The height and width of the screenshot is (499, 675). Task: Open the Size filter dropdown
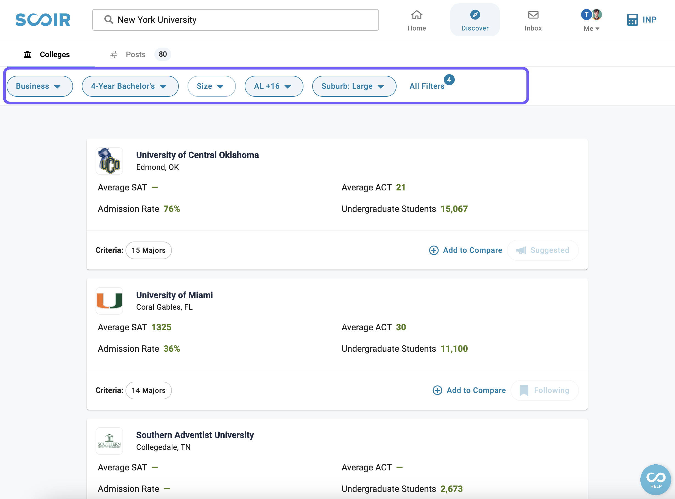pyautogui.click(x=211, y=86)
